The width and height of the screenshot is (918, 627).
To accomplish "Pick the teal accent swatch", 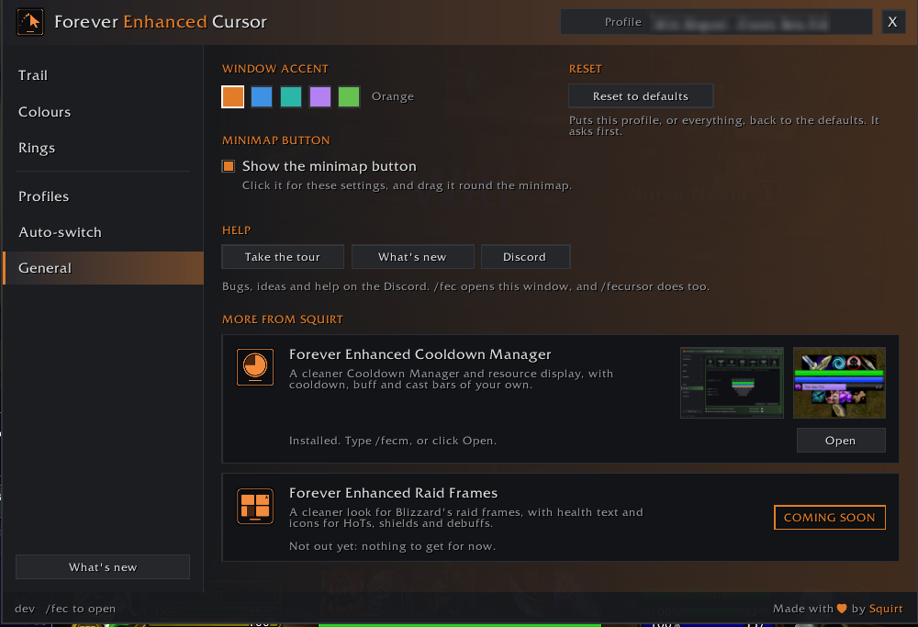I will (x=290, y=96).
